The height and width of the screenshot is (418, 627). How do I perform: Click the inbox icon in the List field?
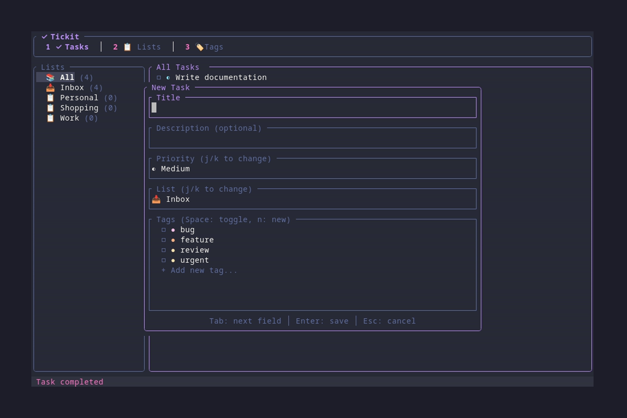(x=156, y=199)
